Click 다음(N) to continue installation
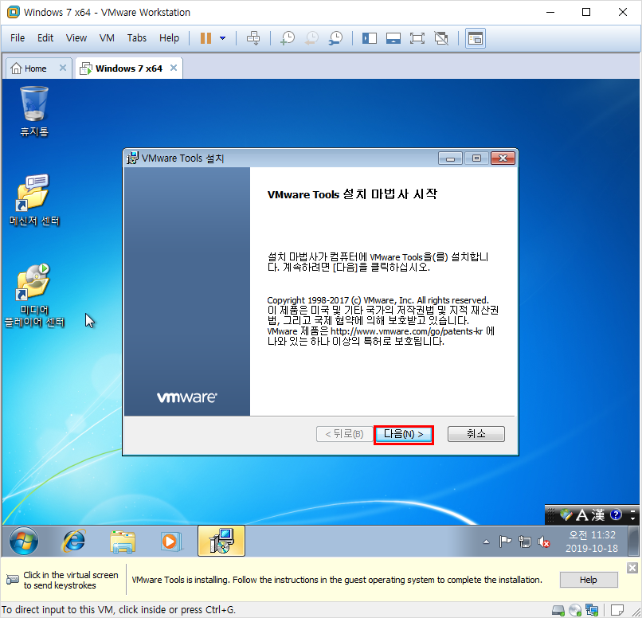The width and height of the screenshot is (642, 618). coord(404,434)
